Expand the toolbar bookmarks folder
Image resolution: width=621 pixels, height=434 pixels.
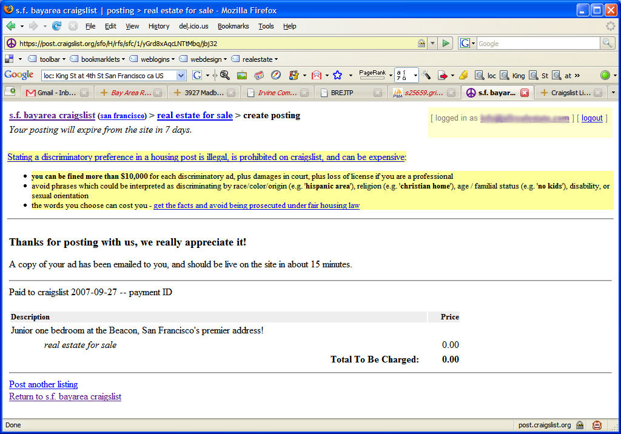click(x=47, y=59)
